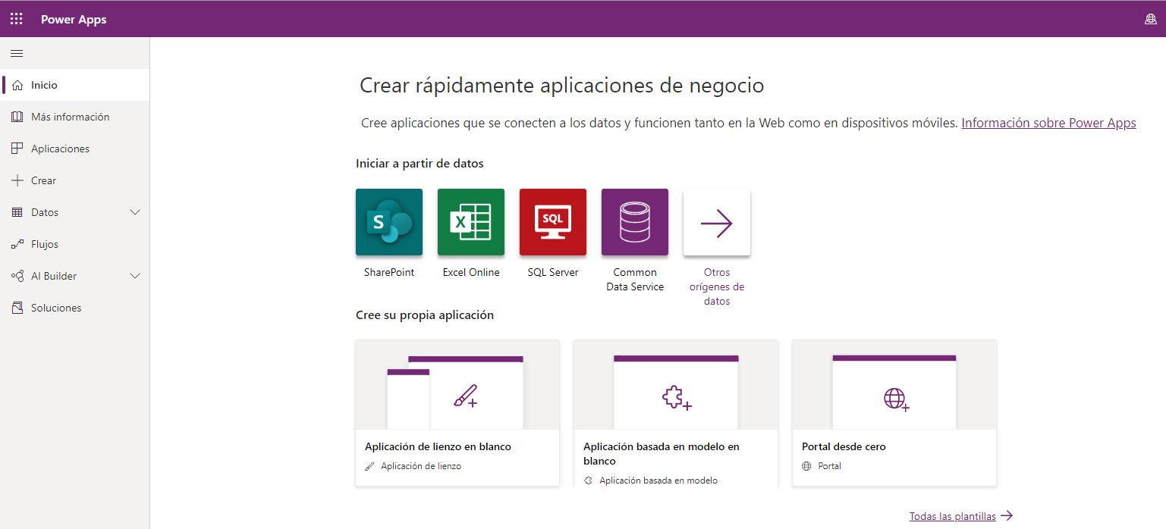1166x529 pixels.
Task: Open Crear in the sidebar
Action: [75, 180]
